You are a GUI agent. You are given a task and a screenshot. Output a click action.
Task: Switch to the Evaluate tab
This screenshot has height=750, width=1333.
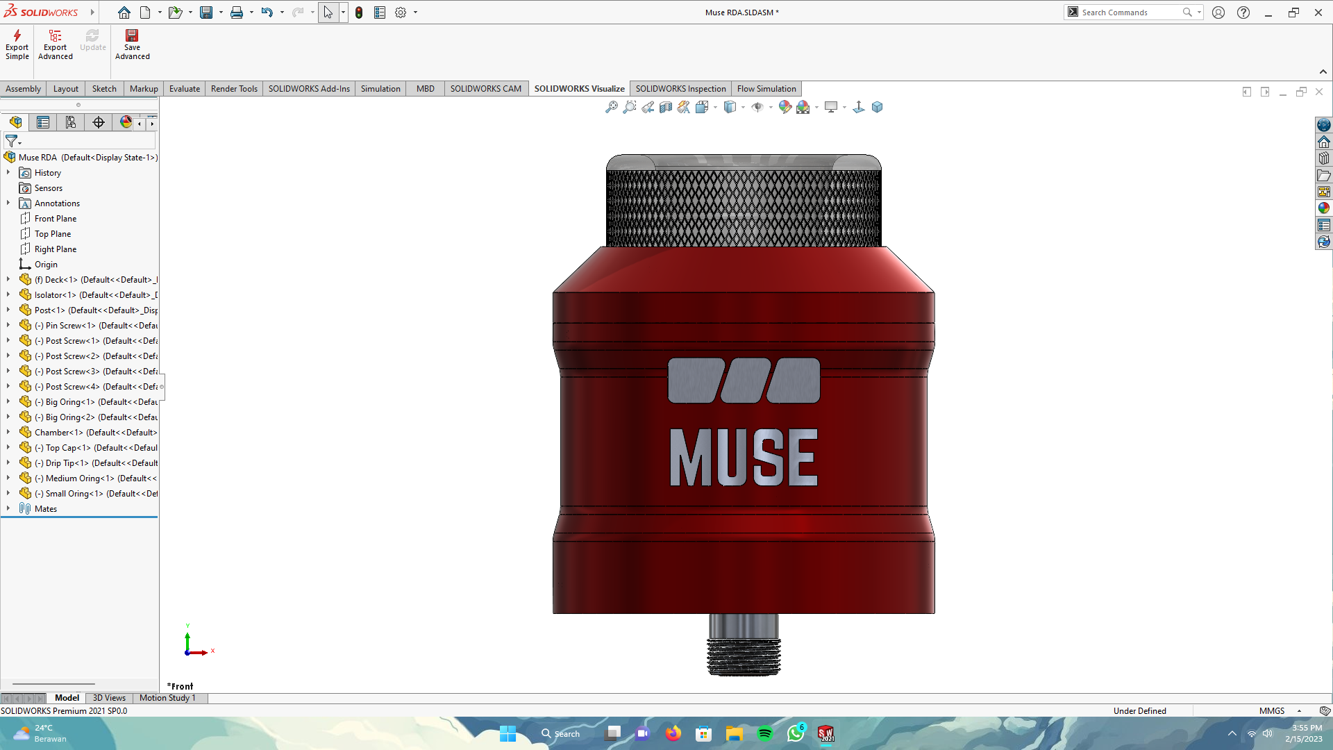pos(184,89)
